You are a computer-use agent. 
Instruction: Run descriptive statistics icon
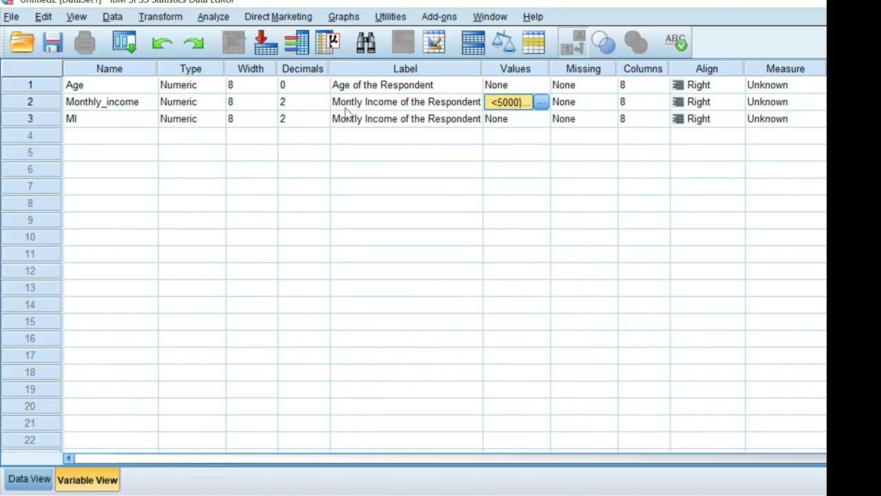pos(328,43)
